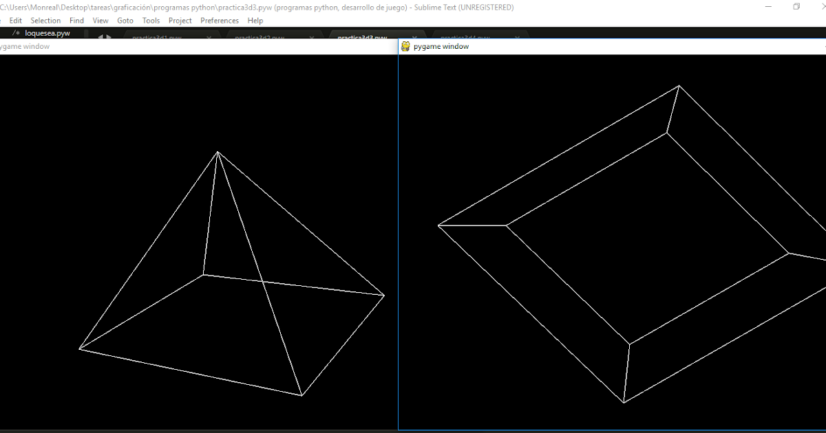Open the Project menu
This screenshot has height=433, width=826.
pyautogui.click(x=180, y=20)
